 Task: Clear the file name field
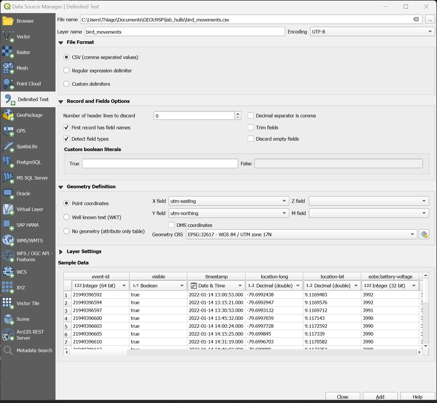tap(416, 19)
